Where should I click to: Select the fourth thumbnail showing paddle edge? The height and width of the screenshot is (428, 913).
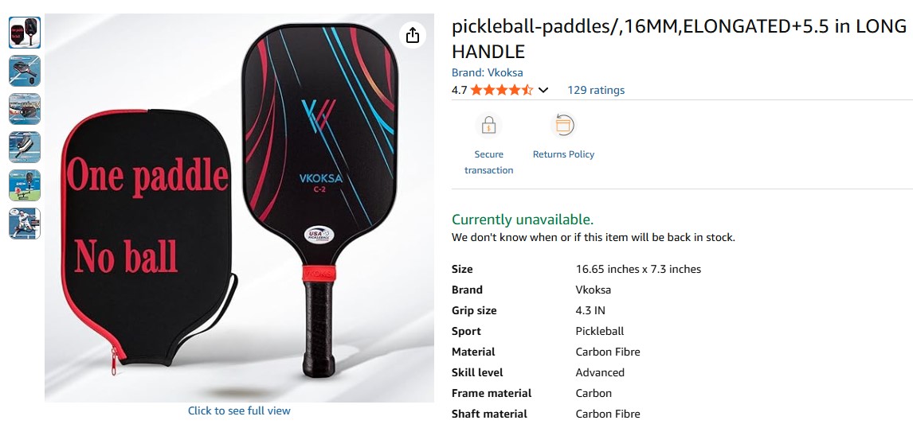[25, 147]
